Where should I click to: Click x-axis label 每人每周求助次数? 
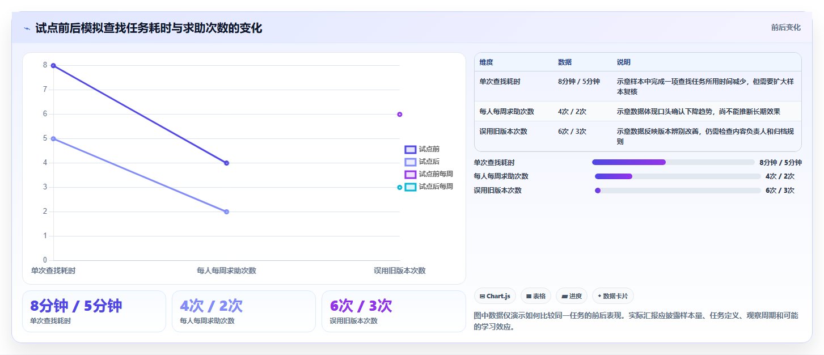(x=226, y=271)
